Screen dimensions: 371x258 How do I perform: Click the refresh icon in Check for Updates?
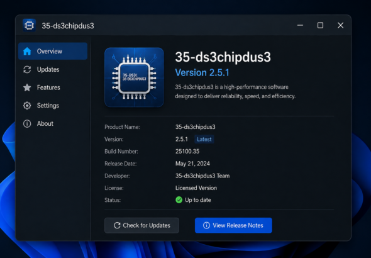pyautogui.click(x=117, y=225)
